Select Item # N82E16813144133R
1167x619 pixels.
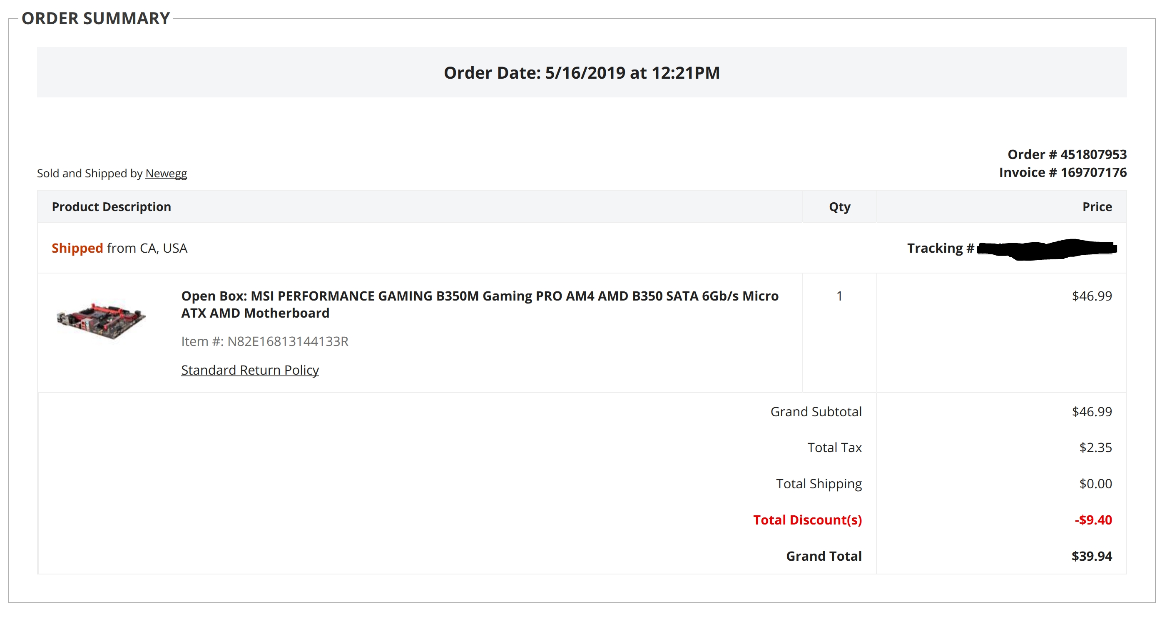pos(265,342)
